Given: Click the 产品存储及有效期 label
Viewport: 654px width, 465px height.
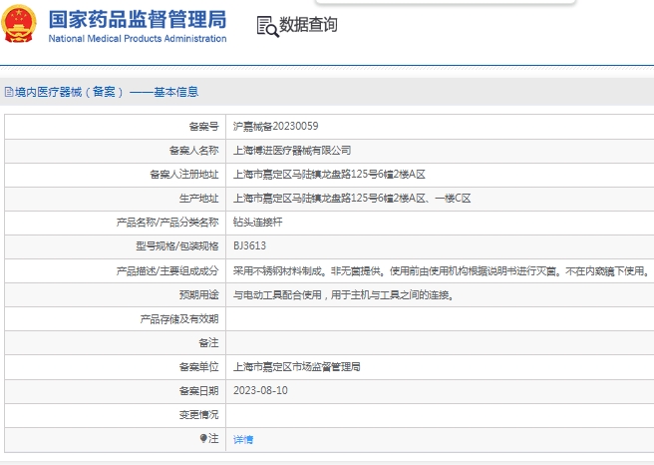Looking at the screenshot, I should point(179,319).
